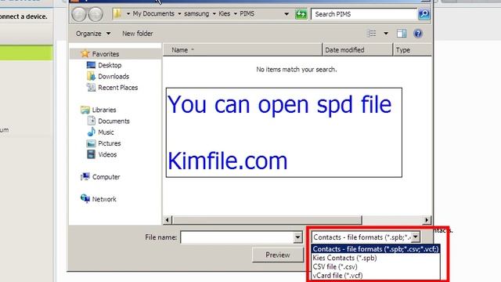
Task: Sort by Type column header
Action: (413, 50)
